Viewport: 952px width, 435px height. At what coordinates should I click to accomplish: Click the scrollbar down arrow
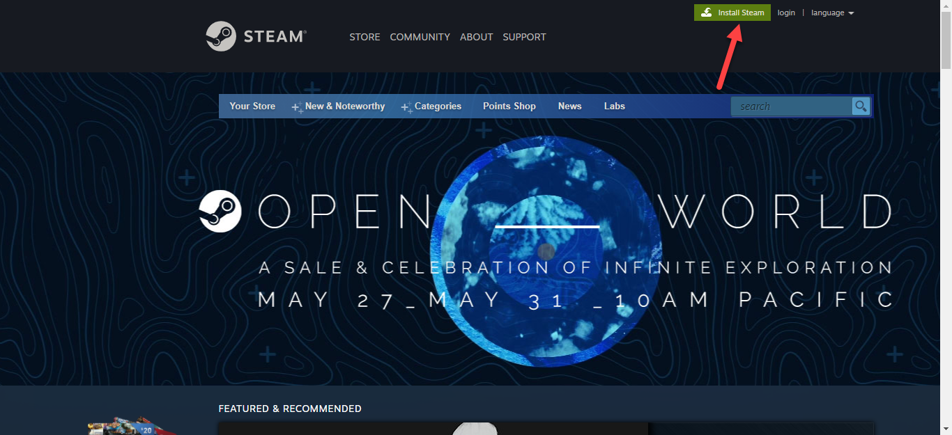click(x=946, y=429)
